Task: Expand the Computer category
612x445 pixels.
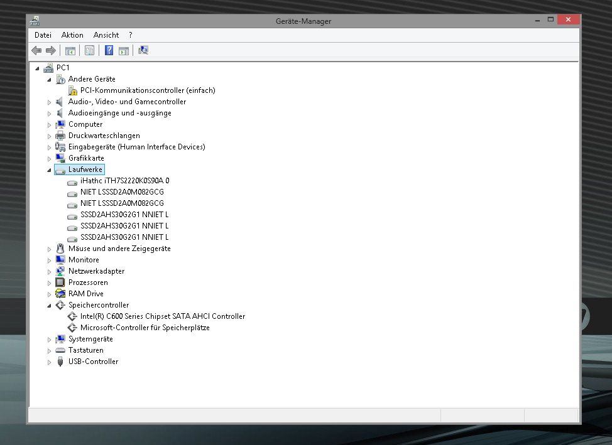Action: [x=49, y=125]
